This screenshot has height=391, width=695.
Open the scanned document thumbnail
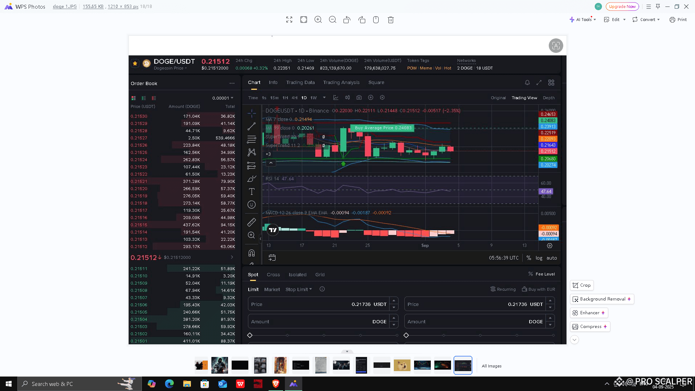(321, 365)
